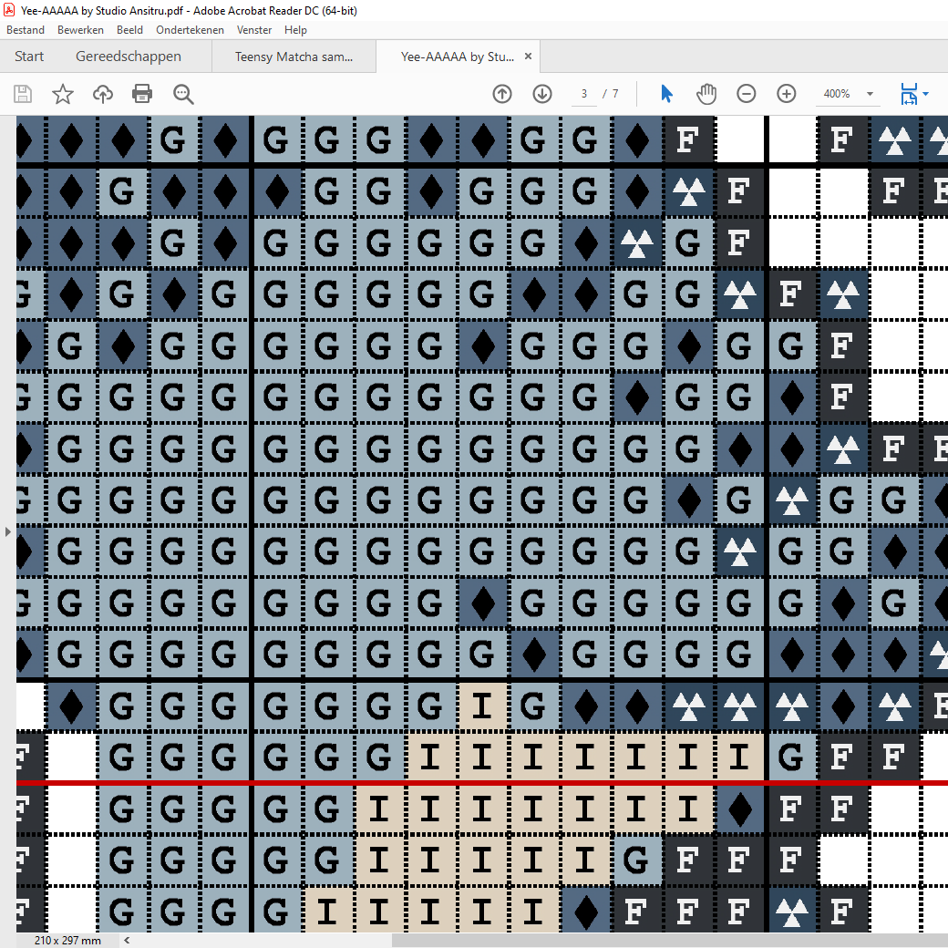
Task: Go to next page arrow
Action: click(x=542, y=94)
